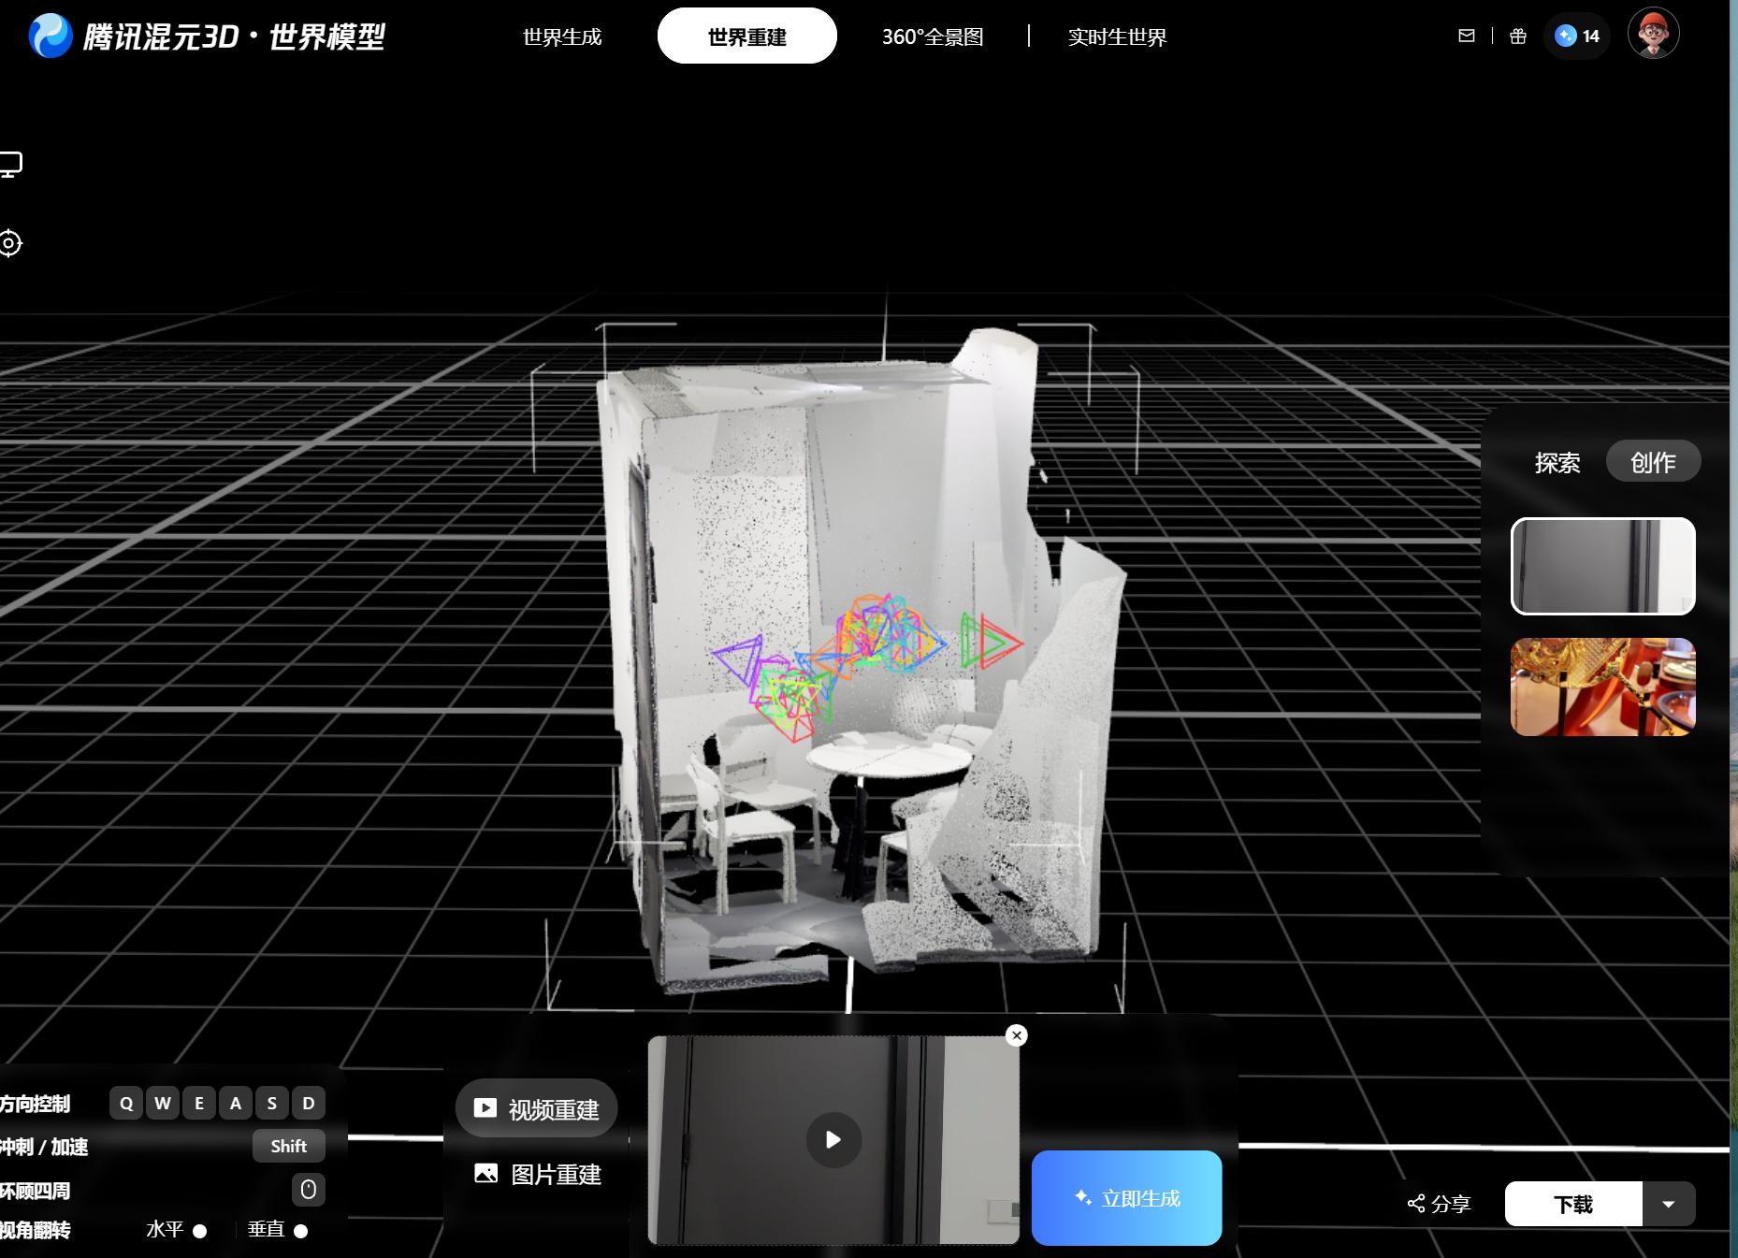Select 视频重建 video reconstruction mode

537,1108
